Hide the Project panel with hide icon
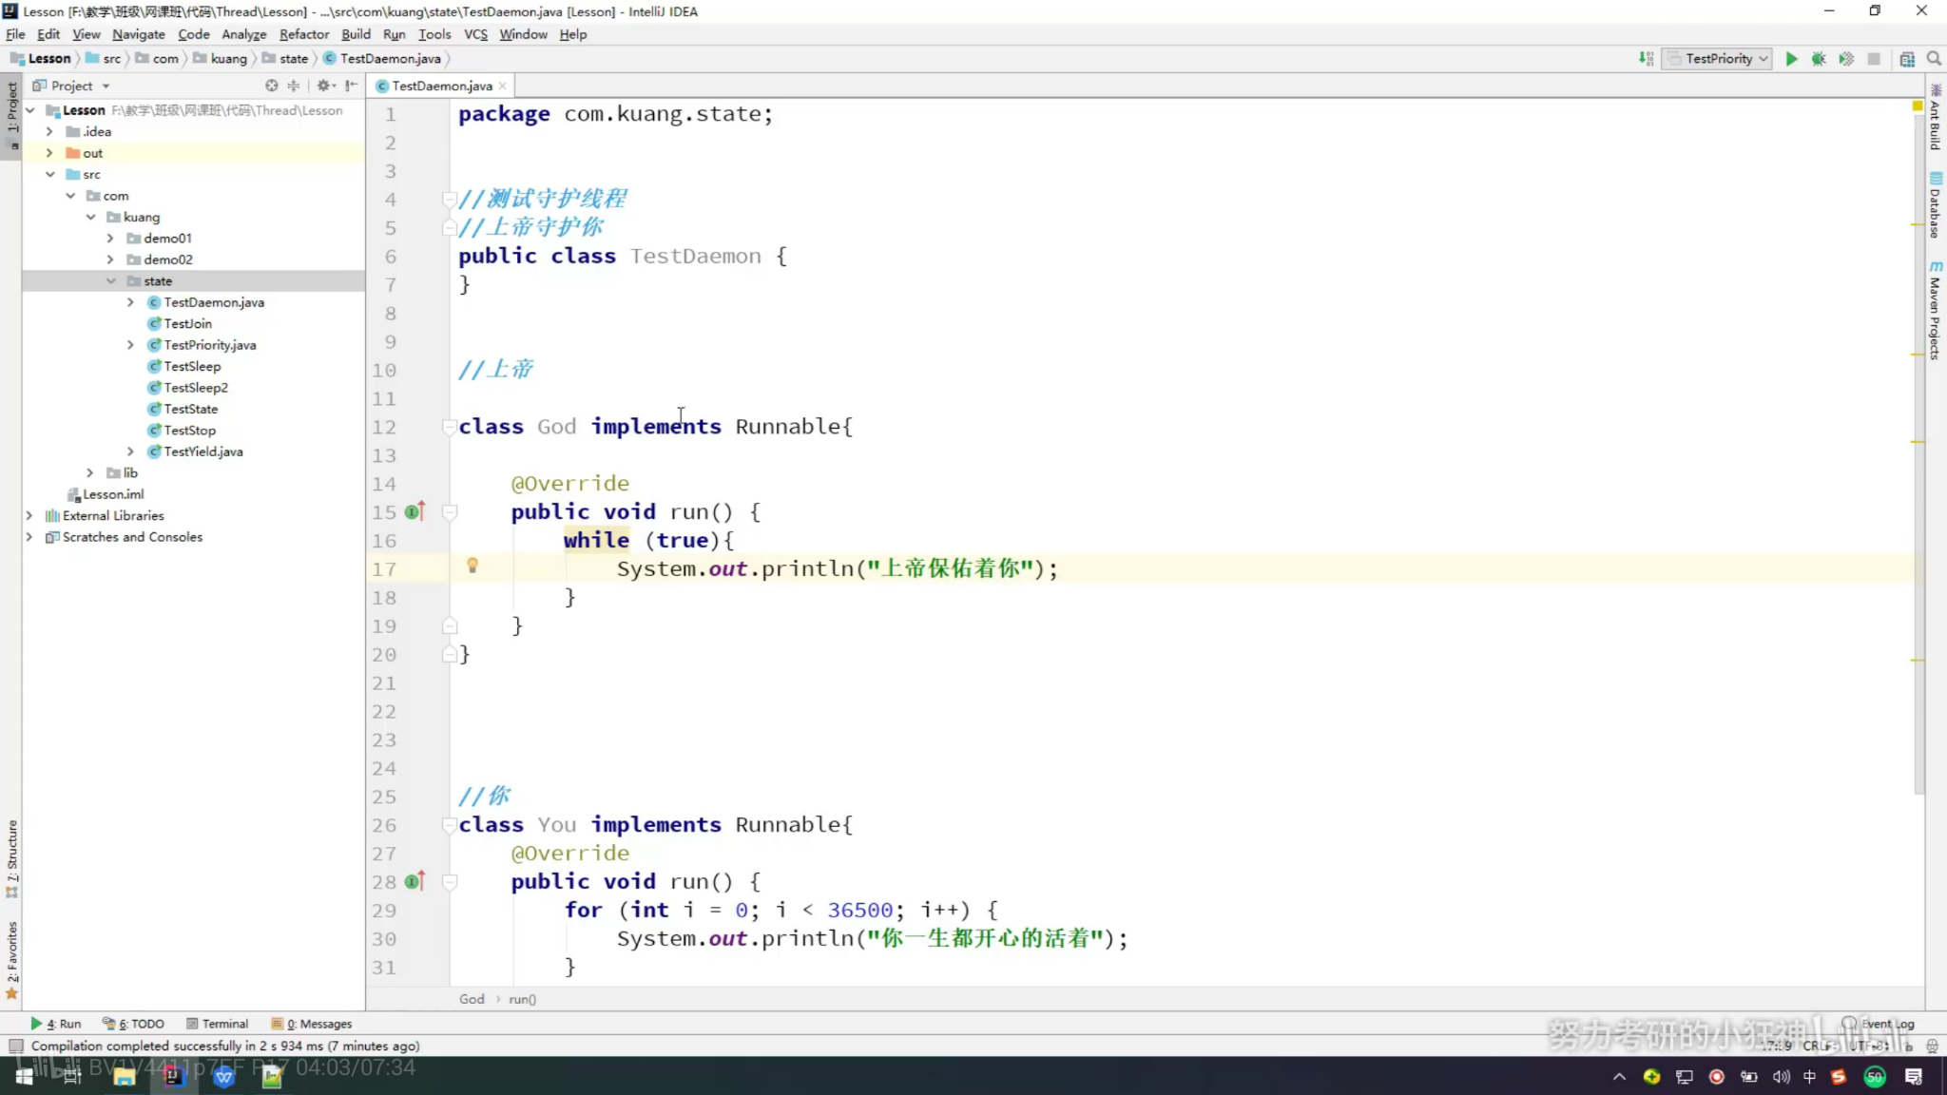 click(352, 86)
